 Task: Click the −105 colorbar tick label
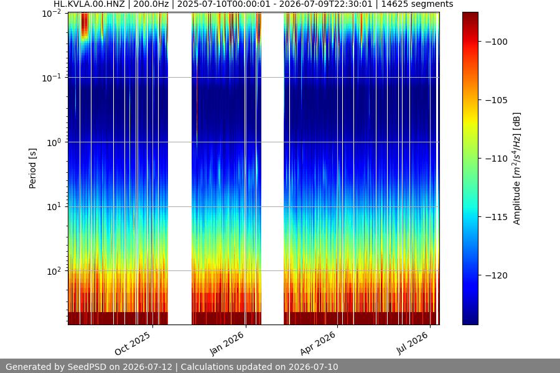[x=497, y=100]
